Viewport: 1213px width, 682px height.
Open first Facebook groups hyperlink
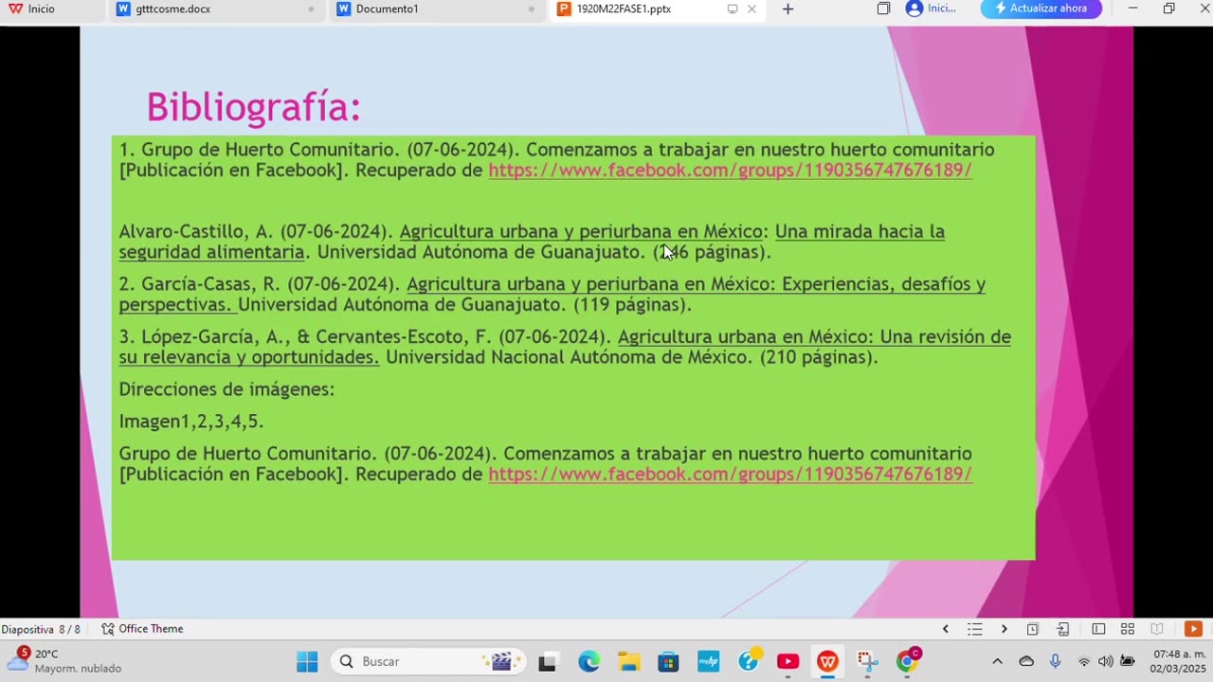pos(730,170)
